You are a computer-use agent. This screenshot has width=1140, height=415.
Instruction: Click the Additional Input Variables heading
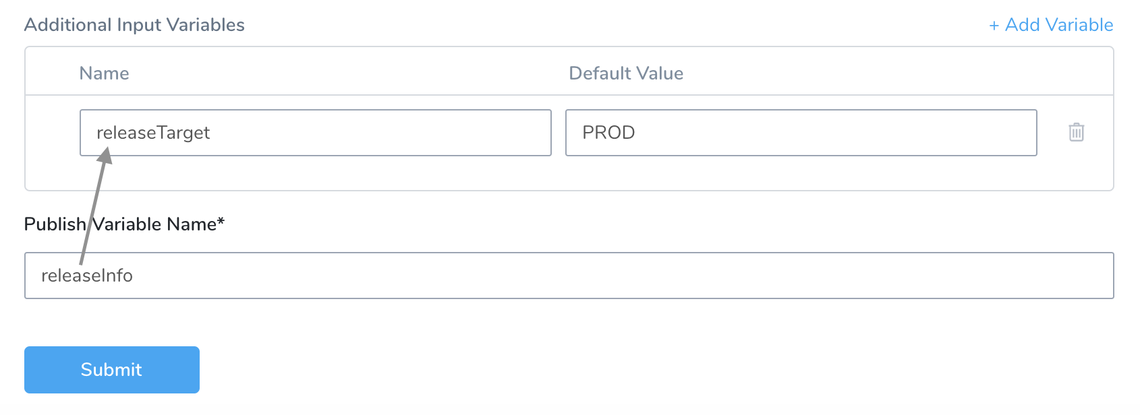tap(134, 25)
